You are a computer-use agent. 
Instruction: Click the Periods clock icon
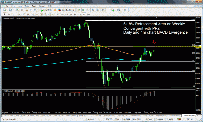click(x=119, y=10)
